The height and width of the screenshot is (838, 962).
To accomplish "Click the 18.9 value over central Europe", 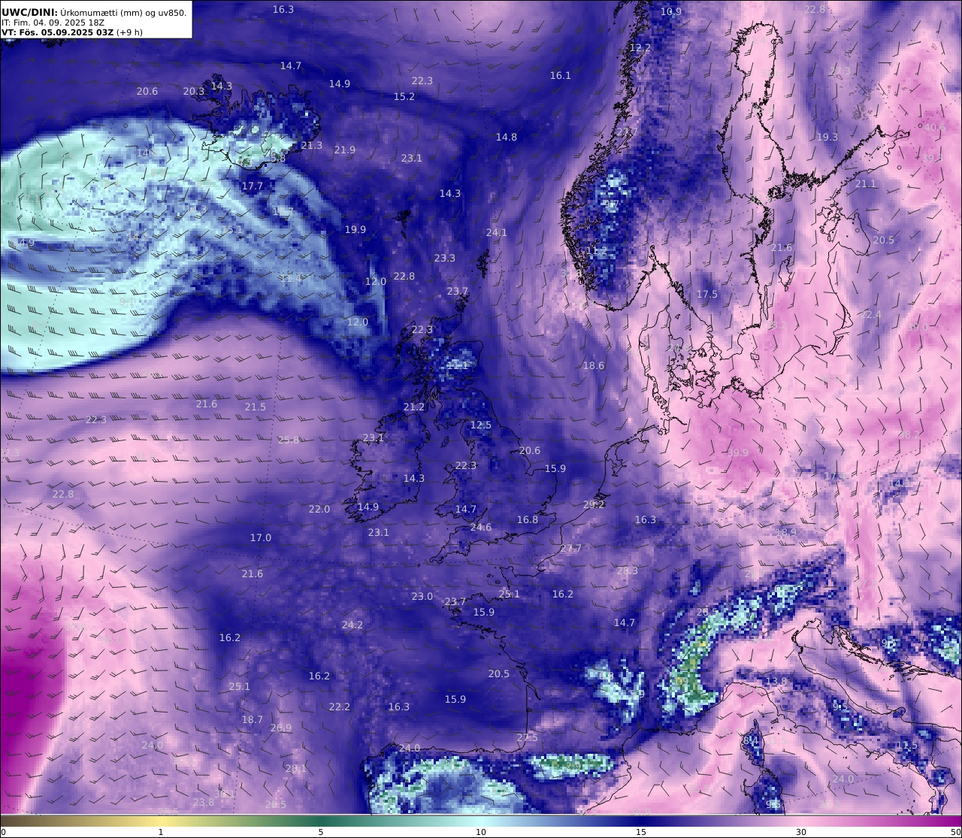I will 786,532.
